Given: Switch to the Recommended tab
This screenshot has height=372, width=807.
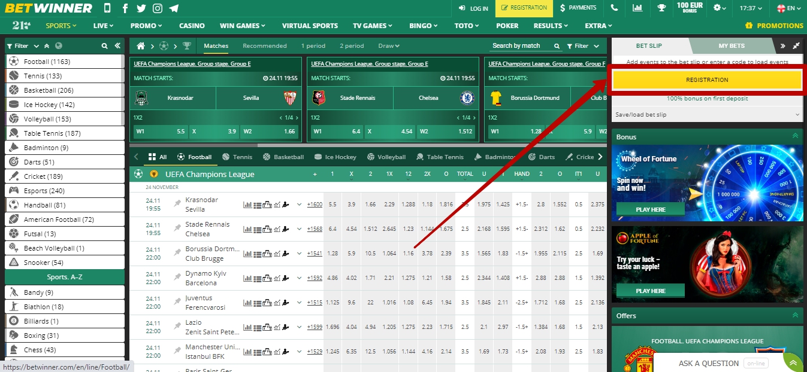Looking at the screenshot, I should [x=265, y=46].
